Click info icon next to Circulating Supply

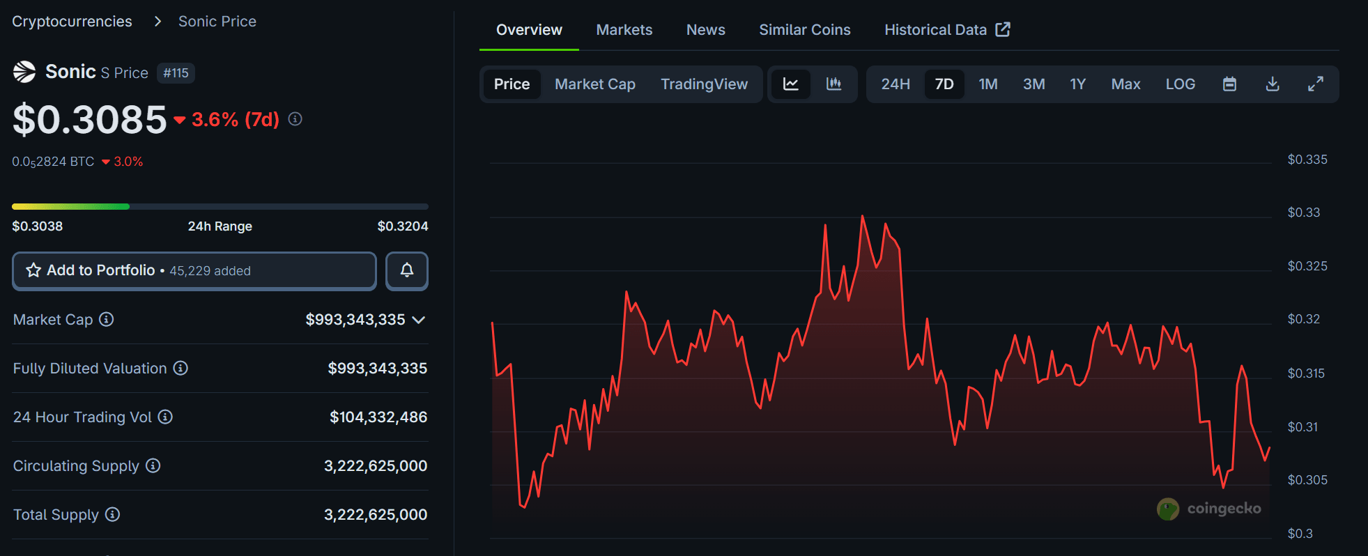click(153, 465)
